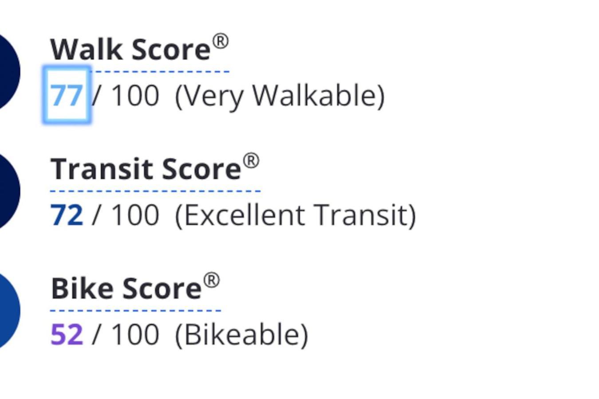This screenshot has width=599, height=399.
Task: Click the dark circle icon beside Walk Score
Action: point(9,72)
